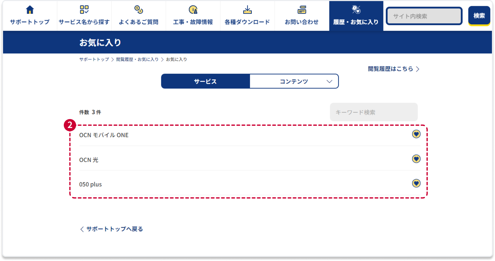The width and height of the screenshot is (495, 261).
Task: Click the contact inquiry icon
Action: pos(302,10)
